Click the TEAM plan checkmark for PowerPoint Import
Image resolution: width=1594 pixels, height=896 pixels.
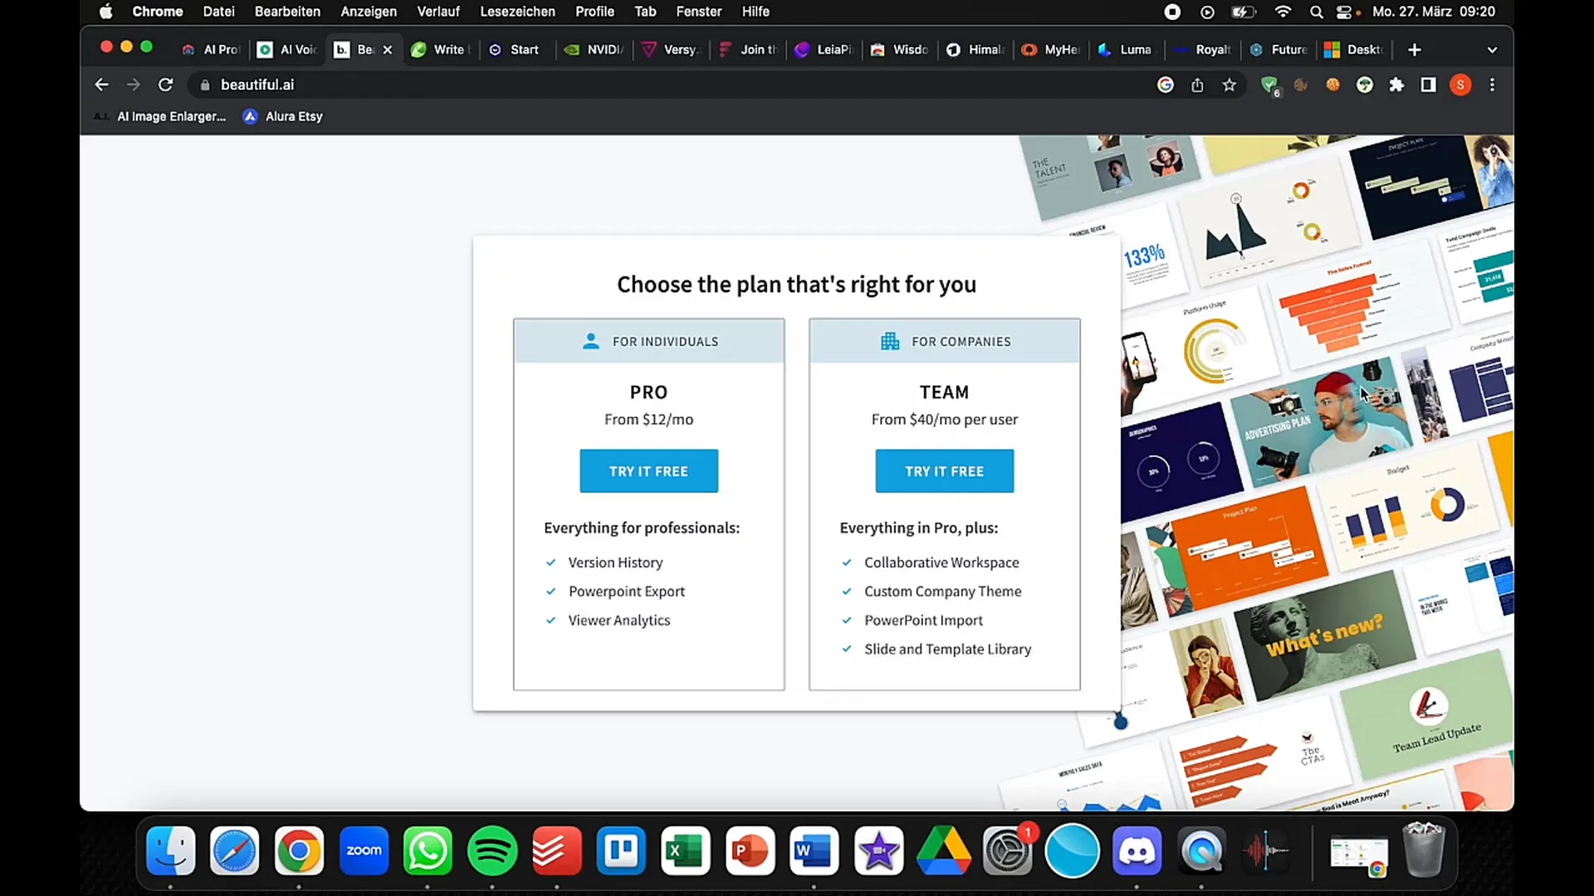[846, 621]
